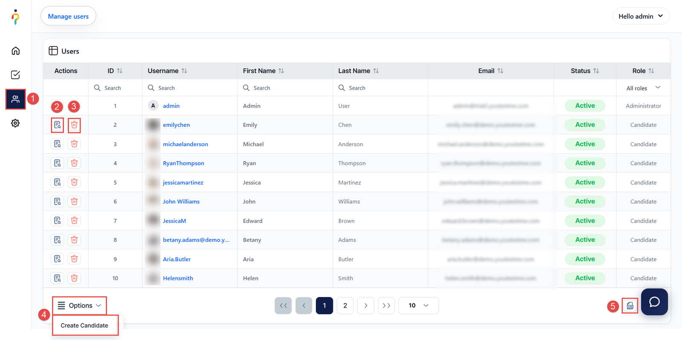The image size is (682, 340).
Task: Delete user michaelanderson with trash icon
Action: tap(74, 144)
